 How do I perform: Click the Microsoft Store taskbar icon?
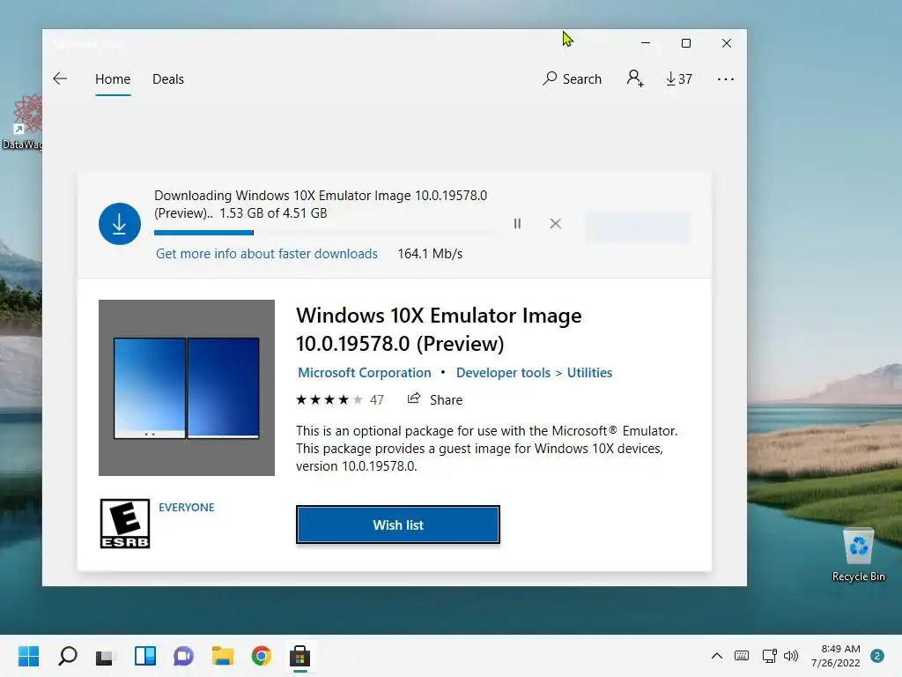(x=299, y=656)
